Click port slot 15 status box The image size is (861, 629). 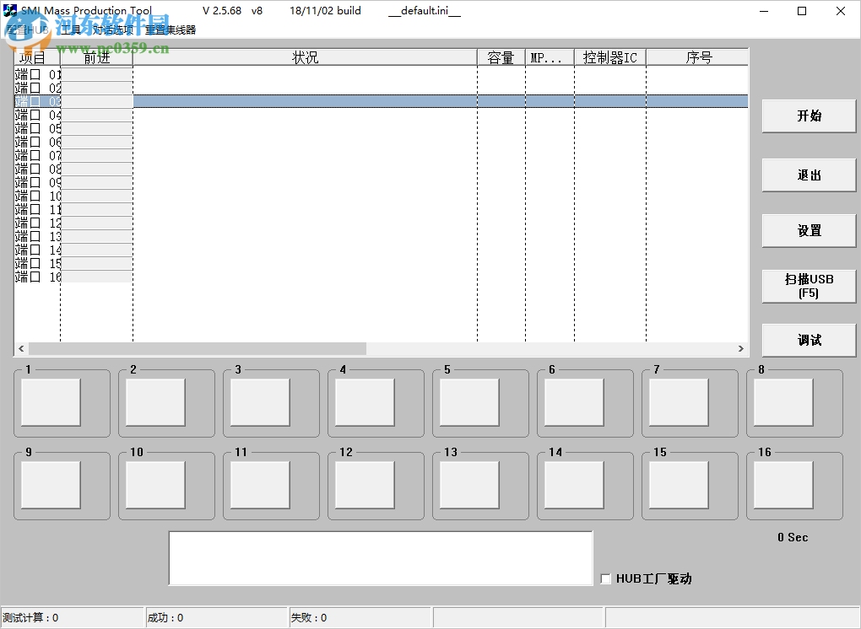pos(679,485)
